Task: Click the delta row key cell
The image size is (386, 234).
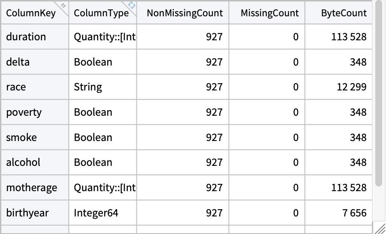Action: point(18,62)
